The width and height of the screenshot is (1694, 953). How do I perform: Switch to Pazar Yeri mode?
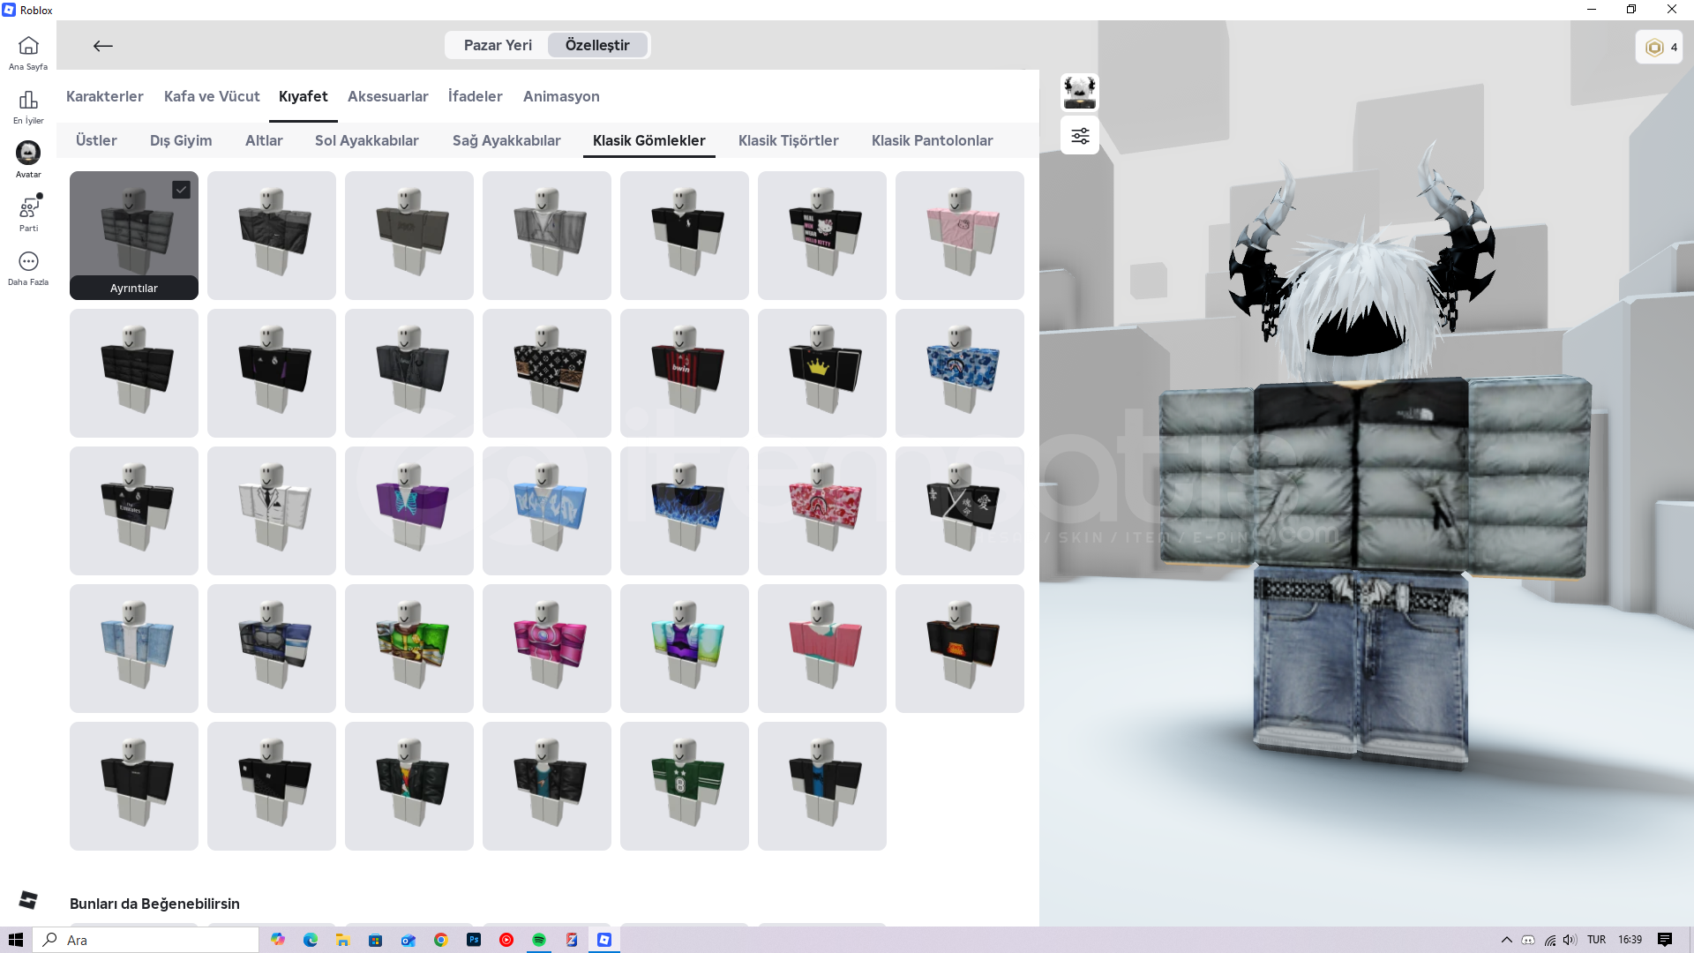click(498, 45)
